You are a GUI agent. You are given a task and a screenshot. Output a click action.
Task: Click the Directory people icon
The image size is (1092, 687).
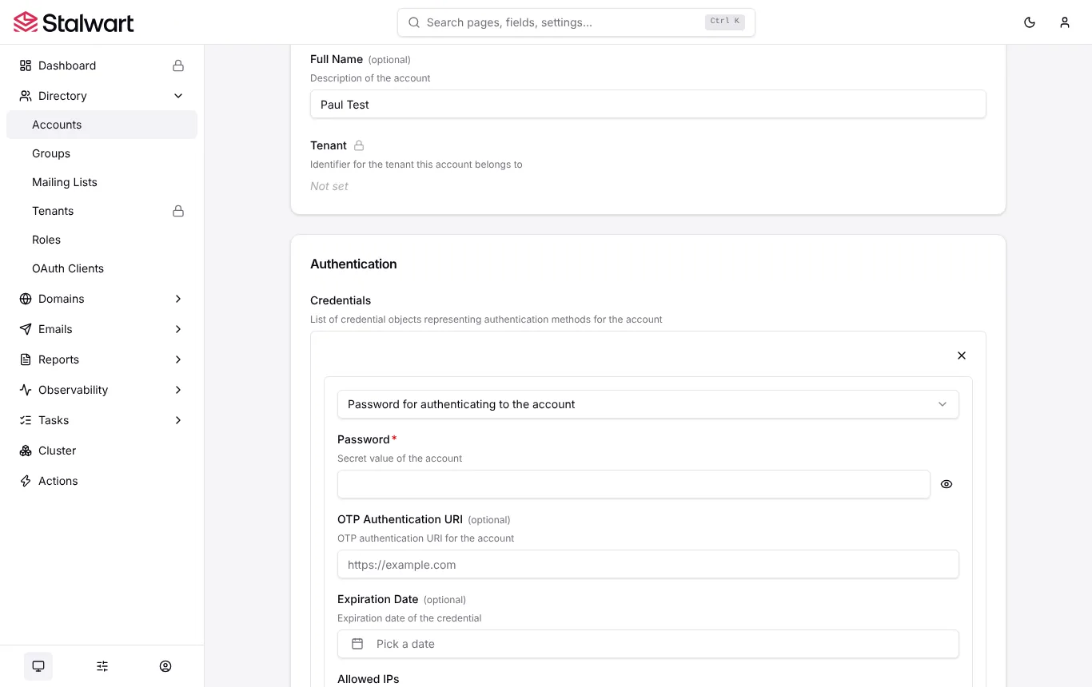pyautogui.click(x=26, y=96)
